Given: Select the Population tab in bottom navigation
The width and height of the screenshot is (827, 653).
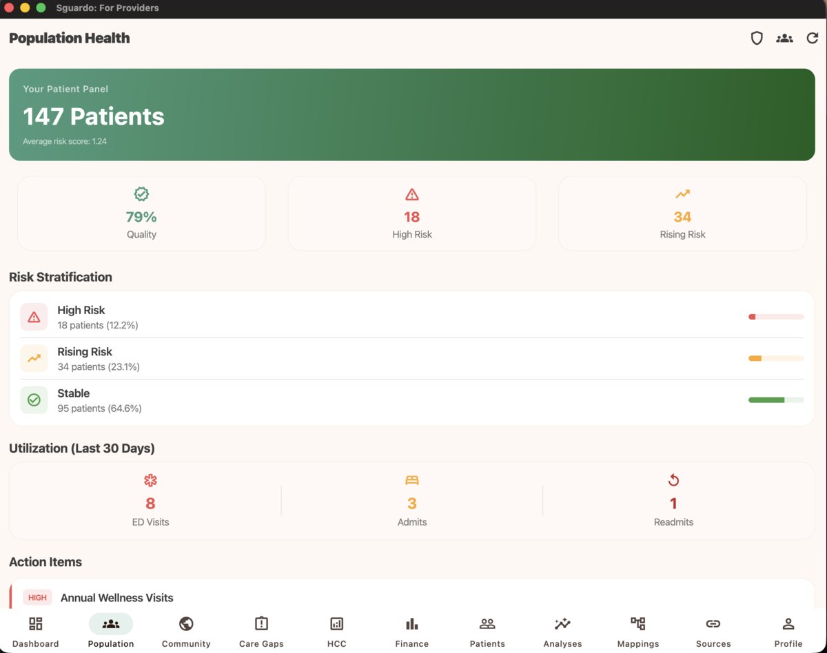Looking at the screenshot, I should pyautogui.click(x=111, y=630).
